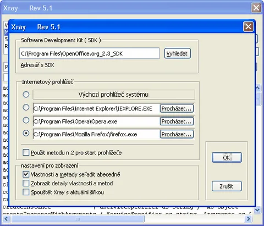This screenshot has width=264, height=226.
Task: Select the Internet Explorer browser radio button
Action: point(26,107)
